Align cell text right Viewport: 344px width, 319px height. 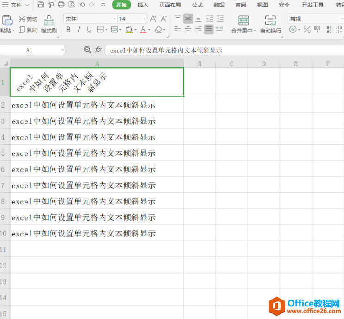coord(198,29)
